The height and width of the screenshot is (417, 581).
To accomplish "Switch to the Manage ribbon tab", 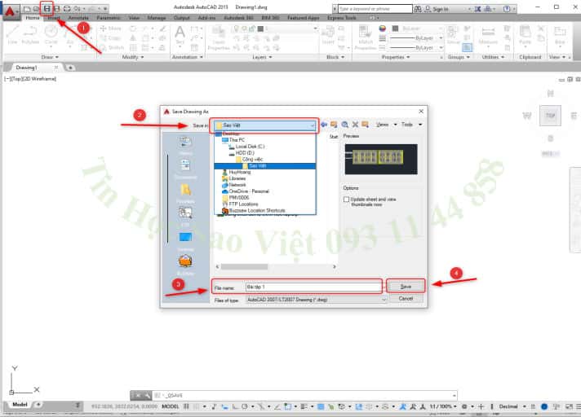I will click(157, 17).
